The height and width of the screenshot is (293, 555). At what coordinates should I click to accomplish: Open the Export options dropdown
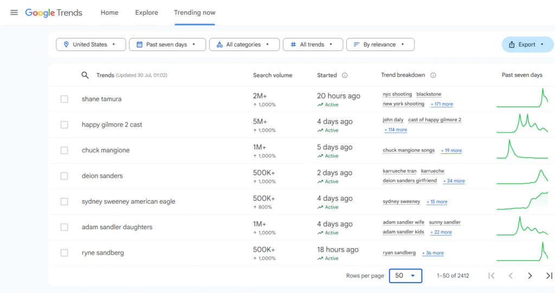tap(527, 44)
